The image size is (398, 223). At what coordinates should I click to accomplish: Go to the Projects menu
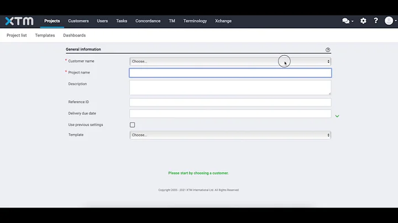[x=52, y=21]
